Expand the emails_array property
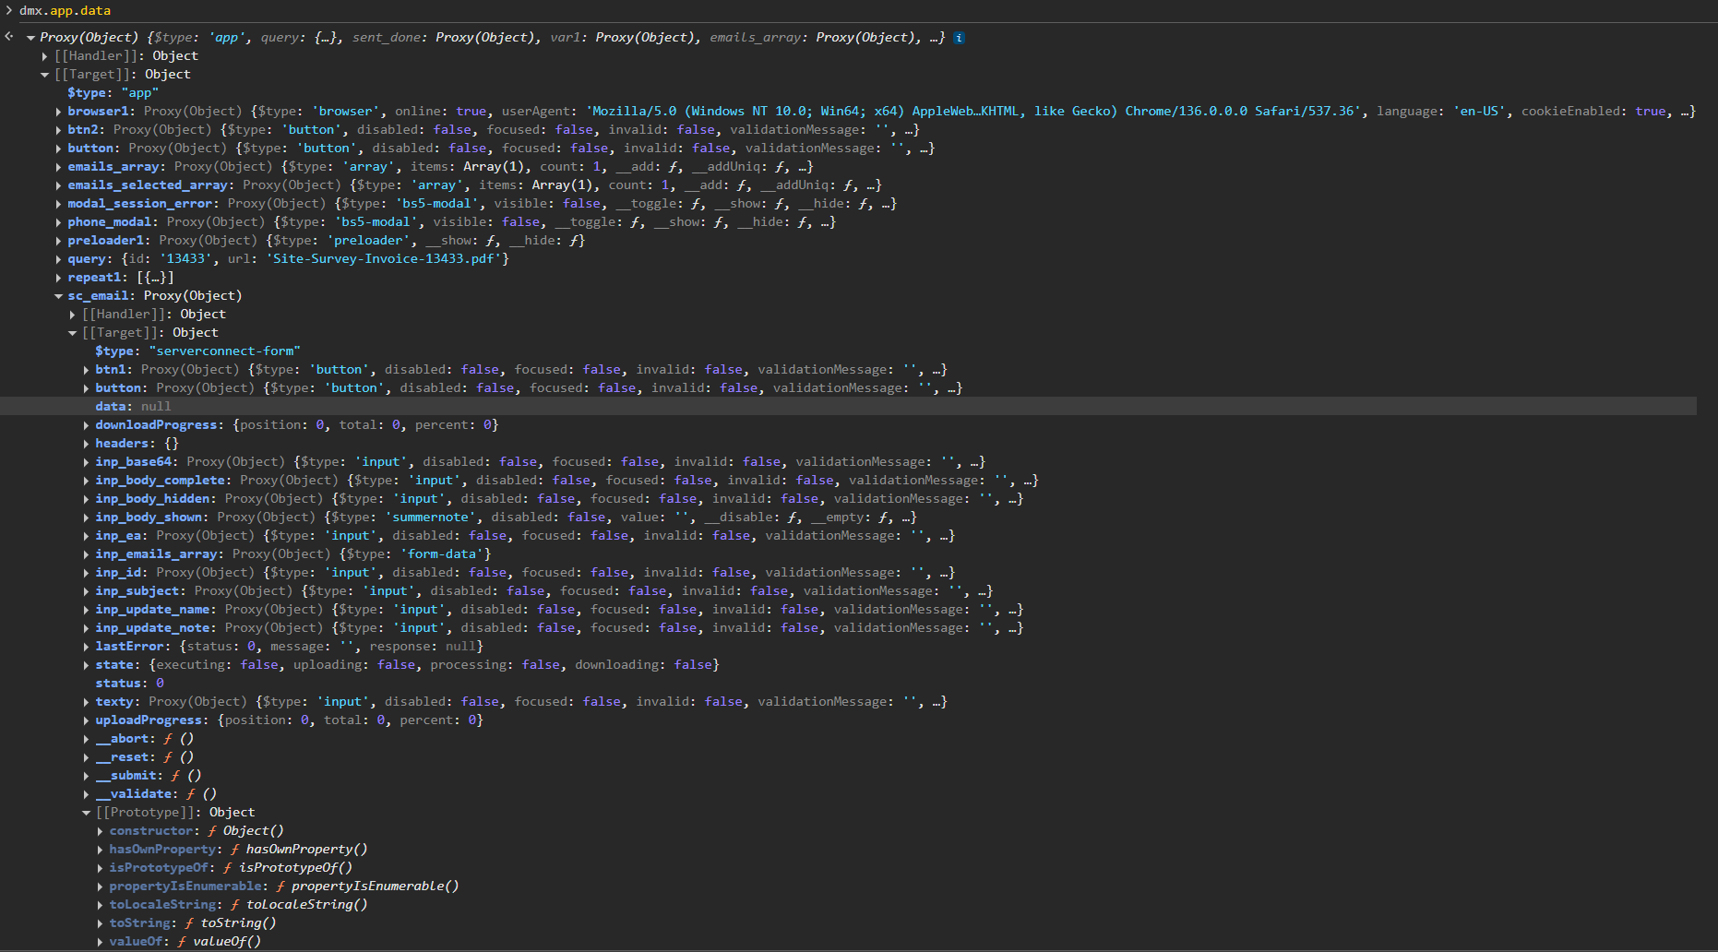1718x952 pixels. coord(58,167)
